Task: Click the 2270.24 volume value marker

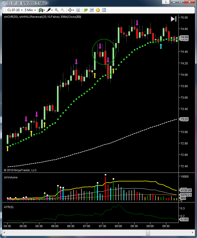Action: tap(185, 195)
